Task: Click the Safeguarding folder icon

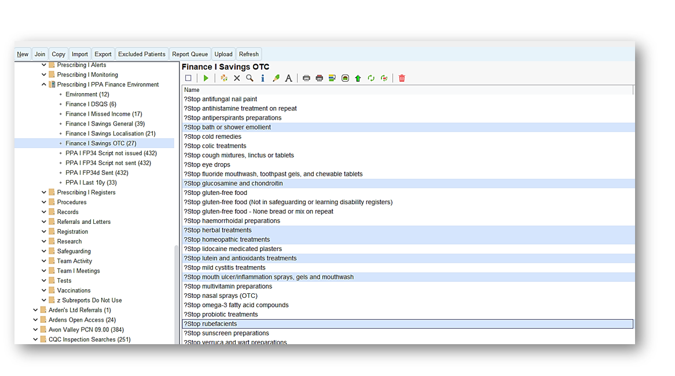Action: pos(52,251)
